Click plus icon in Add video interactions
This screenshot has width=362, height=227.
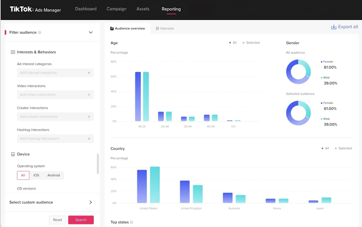[89, 95]
